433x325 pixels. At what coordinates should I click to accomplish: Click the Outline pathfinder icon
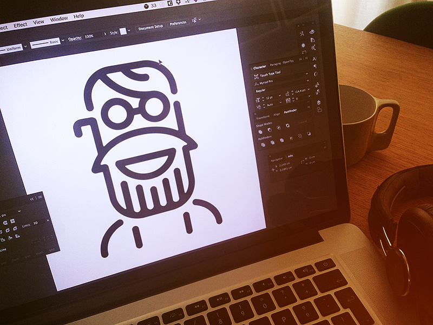(300, 136)
